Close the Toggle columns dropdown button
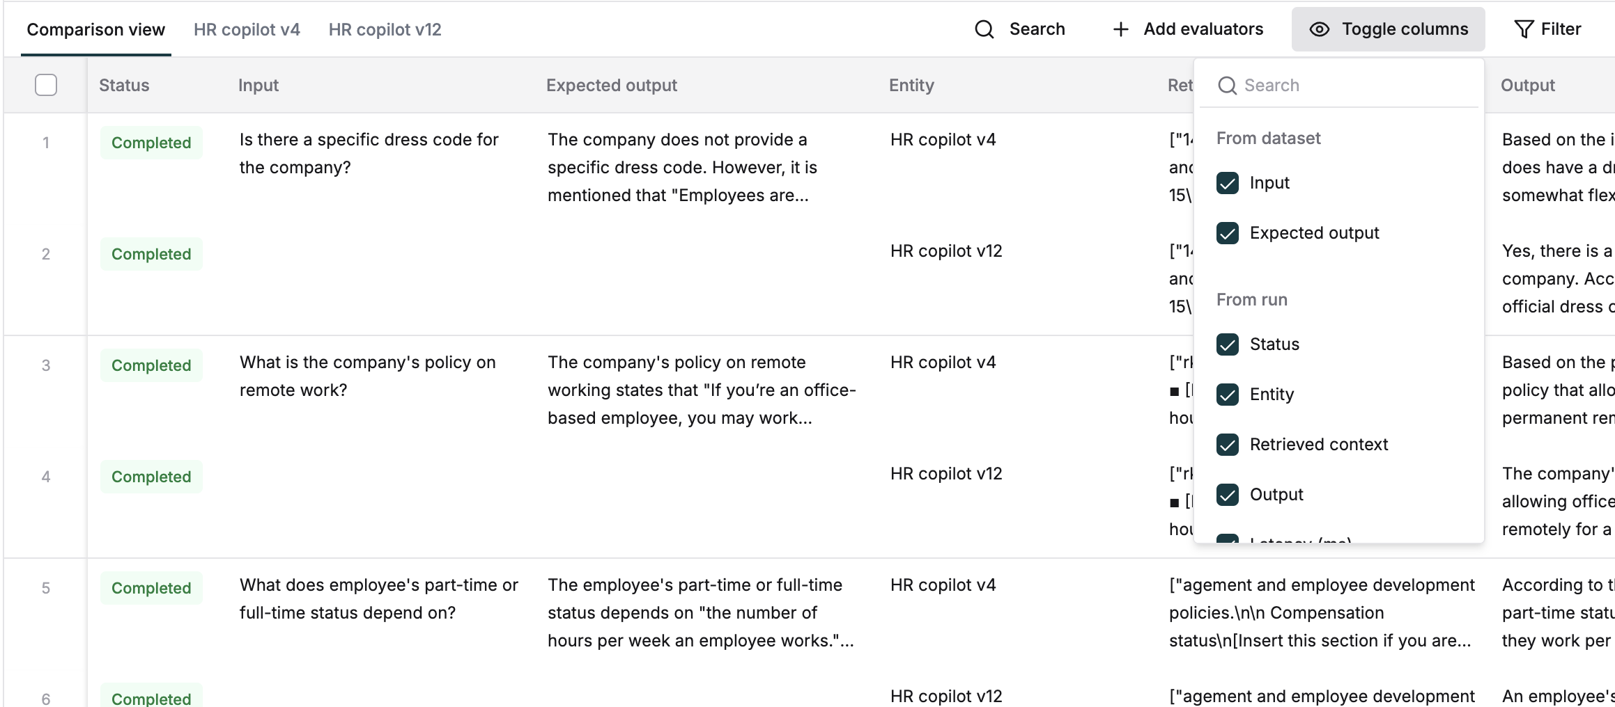The height and width of the screenshot is (707, 1615). tap(1388, 29)
